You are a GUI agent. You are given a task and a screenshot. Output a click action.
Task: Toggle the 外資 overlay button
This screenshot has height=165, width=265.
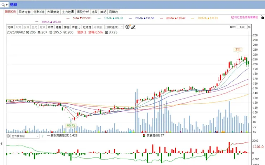[x=18, y=27]
